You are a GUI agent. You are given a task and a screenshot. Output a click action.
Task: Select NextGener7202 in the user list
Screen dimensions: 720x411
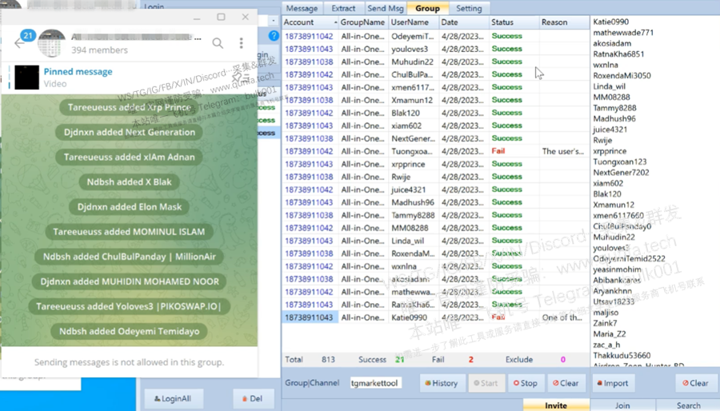[621, 173]
